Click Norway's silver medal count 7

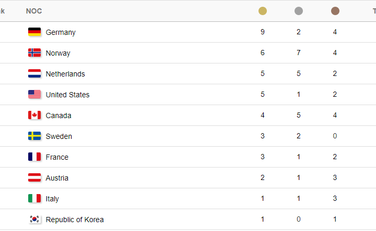tap(299, 53)
